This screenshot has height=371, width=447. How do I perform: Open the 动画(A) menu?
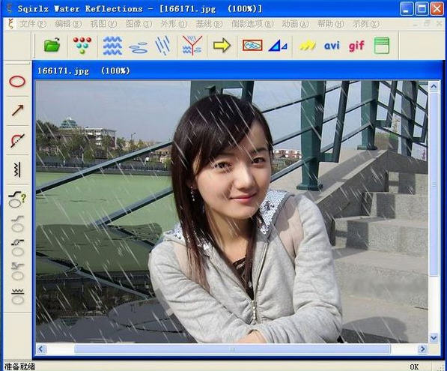click(296, 24)
